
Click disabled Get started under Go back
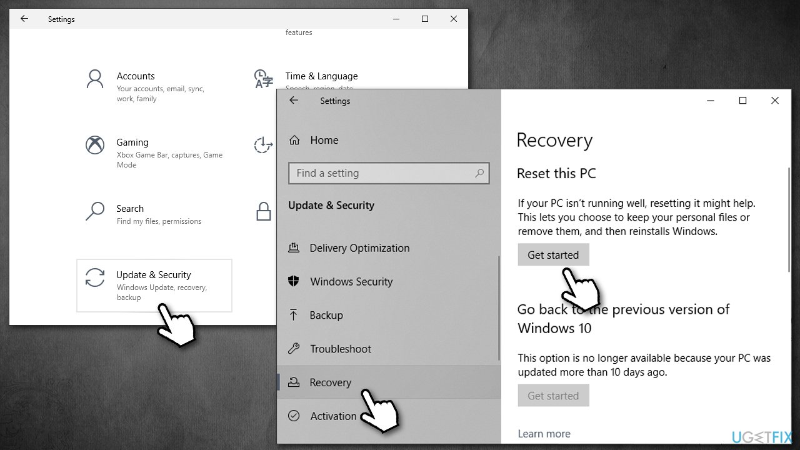(553, 396)
